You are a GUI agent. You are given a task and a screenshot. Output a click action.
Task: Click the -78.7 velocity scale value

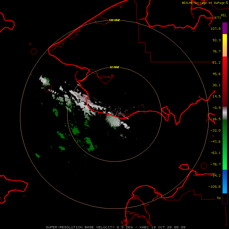click(x=216, y=164)
